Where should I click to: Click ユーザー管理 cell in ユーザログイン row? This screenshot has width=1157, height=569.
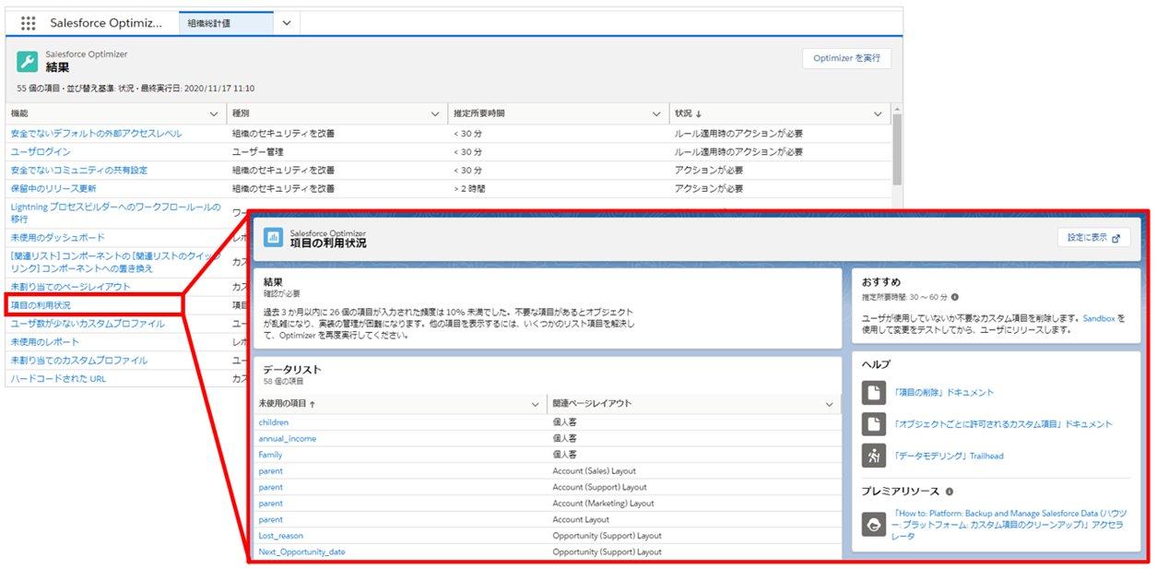tap(258, 152)
